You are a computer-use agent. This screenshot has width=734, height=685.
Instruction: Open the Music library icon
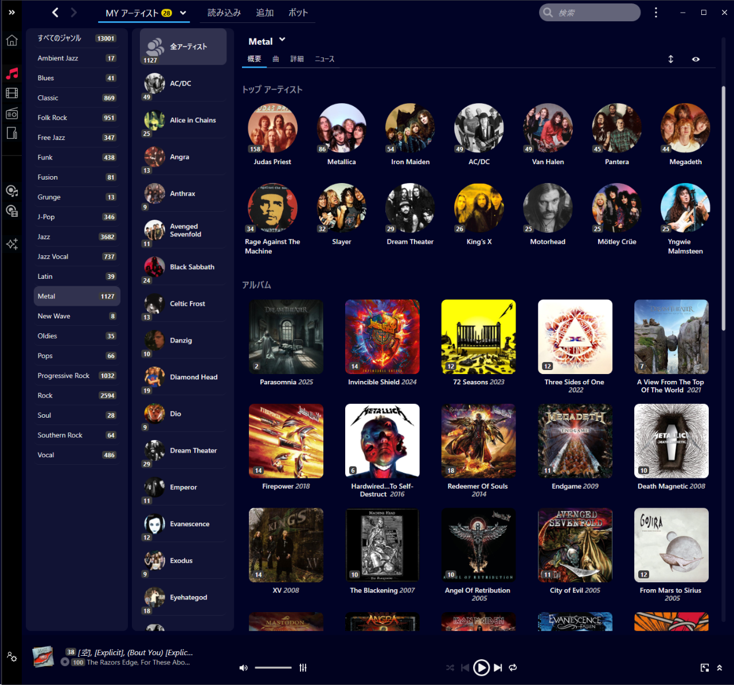[11, 73]
